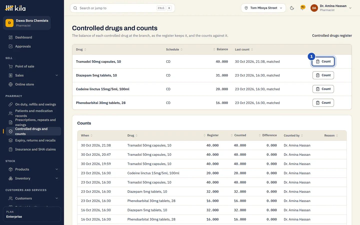
Task: Sort drugs table by Balance column
Action: coord(220,49)
